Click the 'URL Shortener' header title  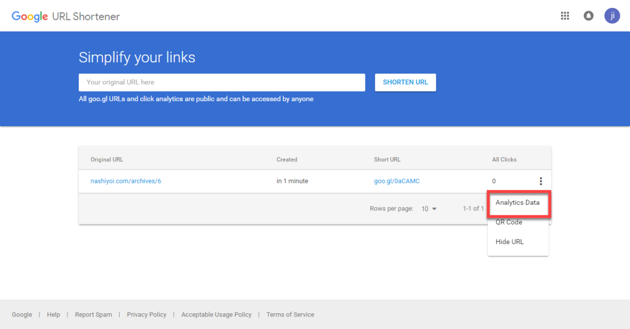86,16
